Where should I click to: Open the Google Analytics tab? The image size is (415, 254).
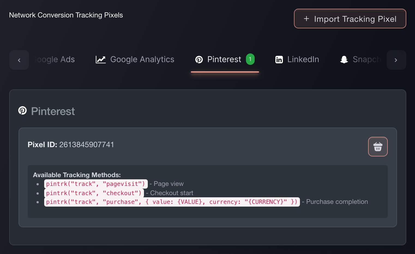(135, 59)
